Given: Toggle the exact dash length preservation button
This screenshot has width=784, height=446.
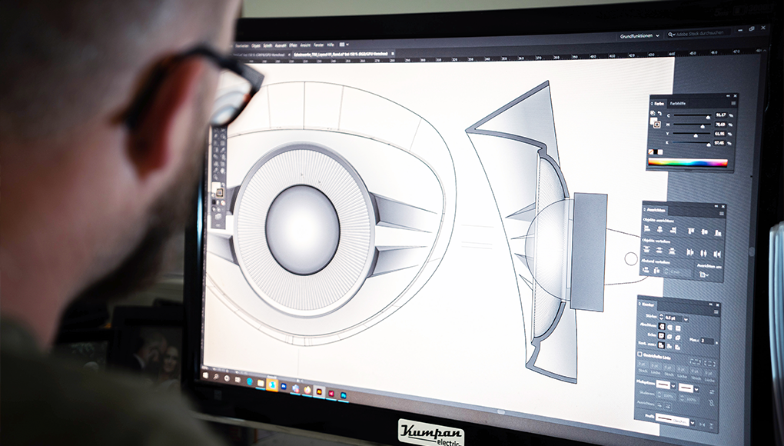Looking at the screenshot, I should coord(694,360).
